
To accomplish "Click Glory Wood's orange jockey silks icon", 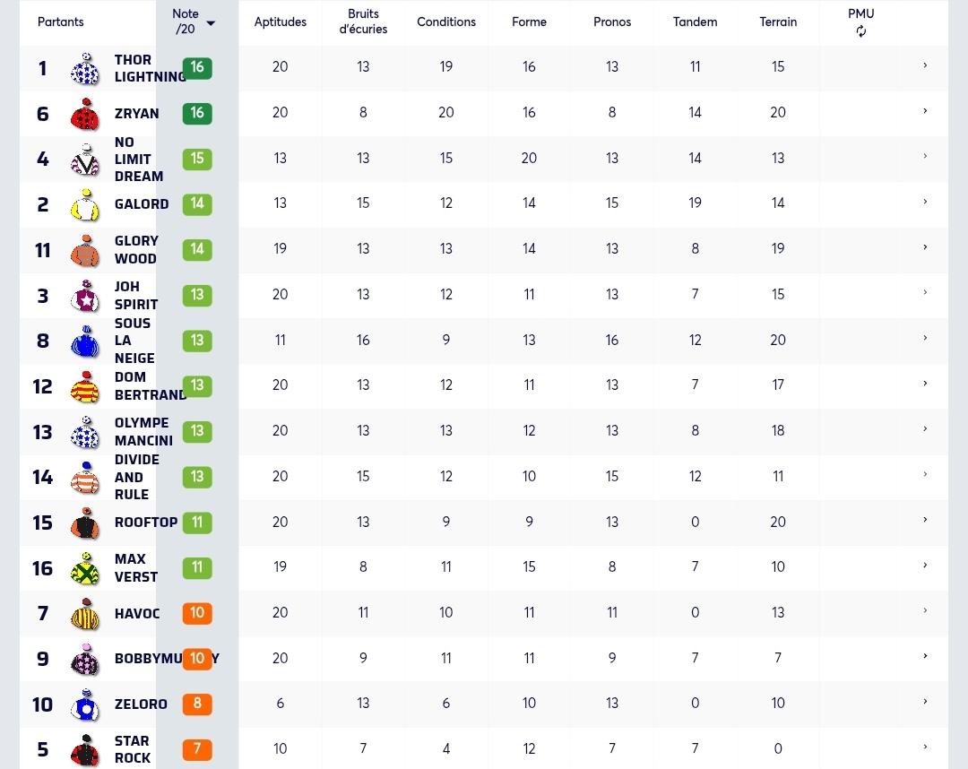I will click(x=85, y=251).
